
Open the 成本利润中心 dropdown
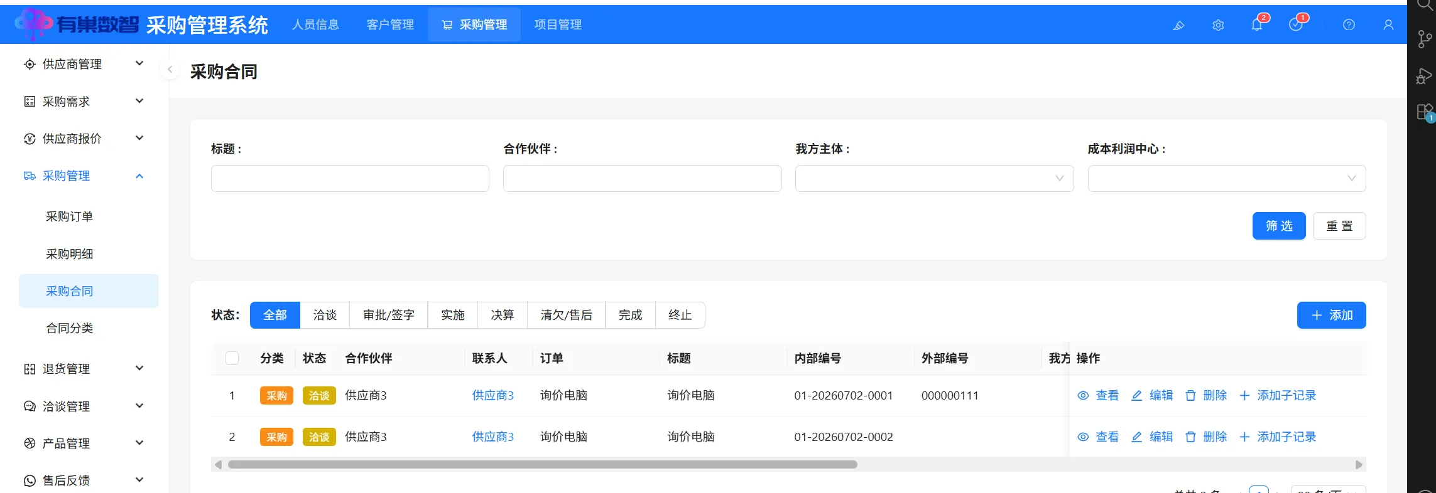pos(1227,179)
